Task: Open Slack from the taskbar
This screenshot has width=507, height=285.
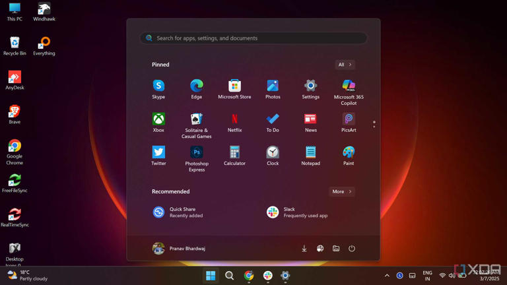Action: click(268, 276)
